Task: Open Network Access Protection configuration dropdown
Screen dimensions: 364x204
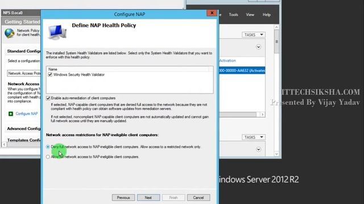Action: click(24, 73)
